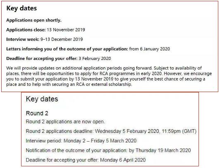Screen dimensions: 220x168
Task: Click 'from 6 January 2020' text
Action: pos(150,49)
